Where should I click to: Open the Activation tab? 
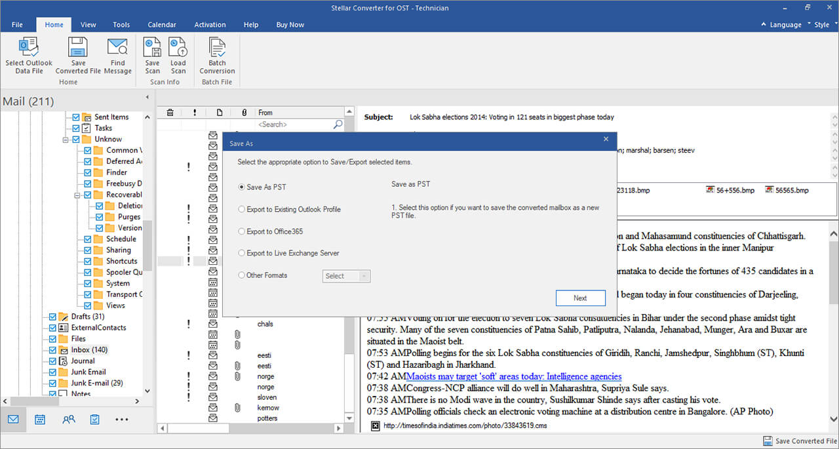pos(210,25)
